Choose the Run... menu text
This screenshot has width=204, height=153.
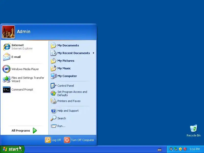click(x=61, y=126)
